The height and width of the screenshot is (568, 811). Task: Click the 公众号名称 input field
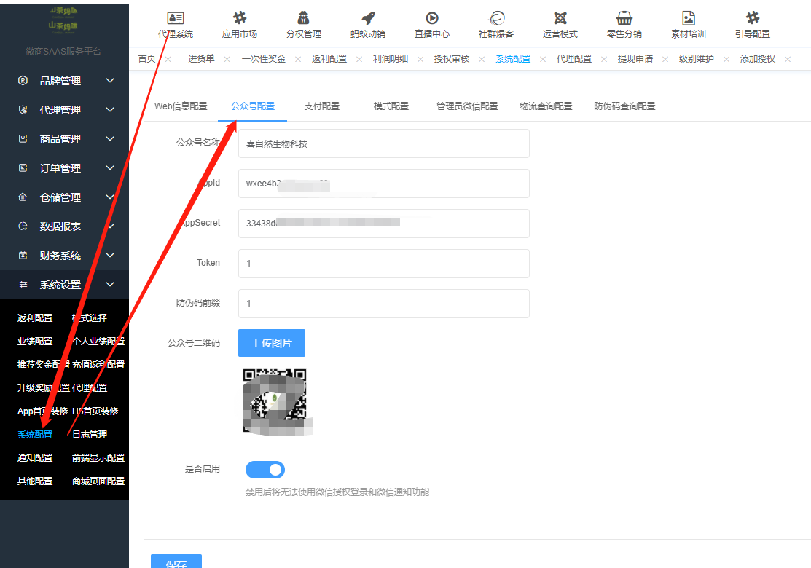[383, 143]
